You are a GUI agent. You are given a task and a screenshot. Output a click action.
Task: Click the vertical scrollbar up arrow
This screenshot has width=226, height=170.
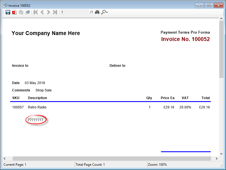pos(221,18)
